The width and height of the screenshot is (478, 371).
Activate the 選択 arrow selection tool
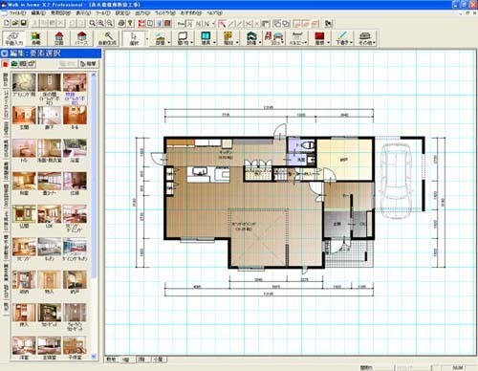tap(134, 38)
